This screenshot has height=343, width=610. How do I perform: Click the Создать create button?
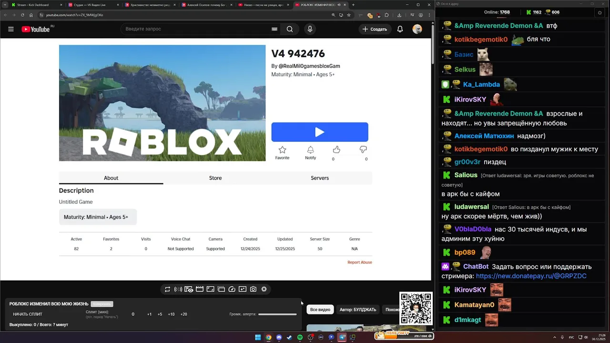(x=375, y=29)
